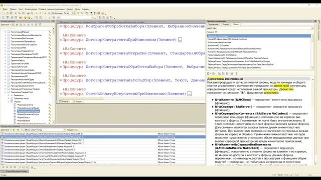Switch to the Модуль tab below editor

pyautogui.click(x=77, y=101)
